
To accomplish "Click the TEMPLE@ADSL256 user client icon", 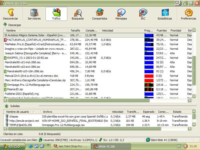I will point(7,125).
